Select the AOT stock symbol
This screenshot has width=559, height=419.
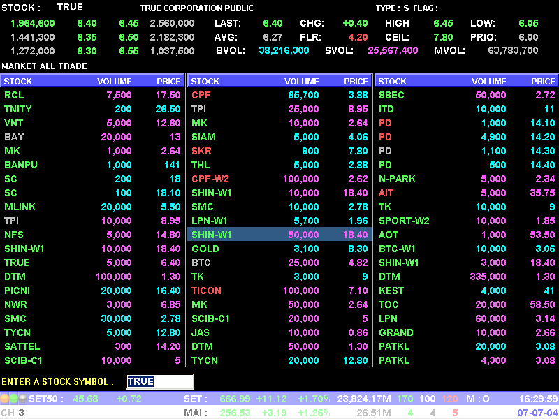(389, 235)
